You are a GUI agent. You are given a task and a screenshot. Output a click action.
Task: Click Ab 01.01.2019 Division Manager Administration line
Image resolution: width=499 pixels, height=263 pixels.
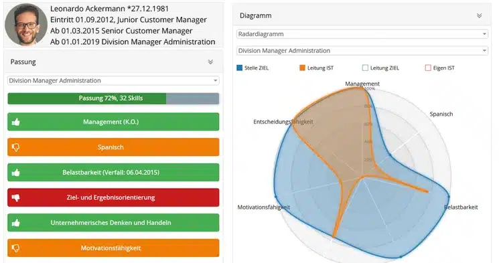click(x=133, y=41)
